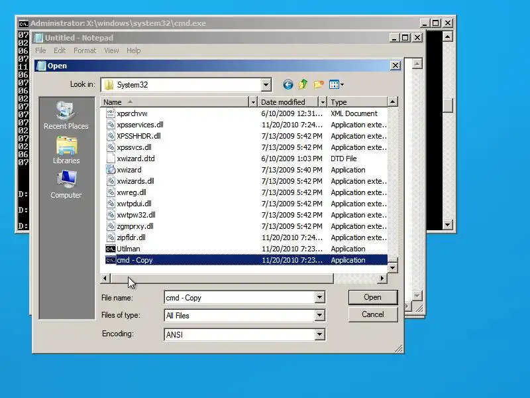Maximize the Notepad window
Screen dimensions: 530x398
click(405, 38)
